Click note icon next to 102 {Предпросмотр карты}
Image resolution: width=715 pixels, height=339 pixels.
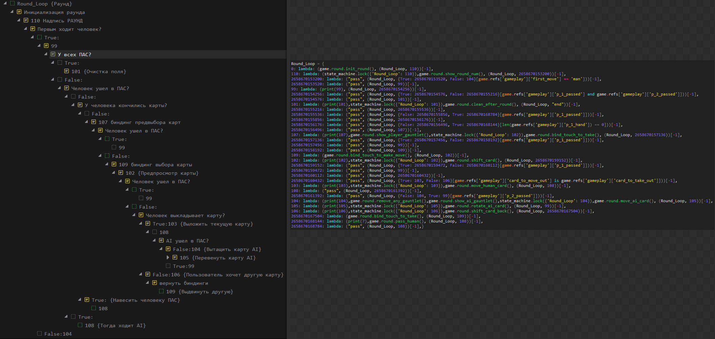click(x=121, y=173)
